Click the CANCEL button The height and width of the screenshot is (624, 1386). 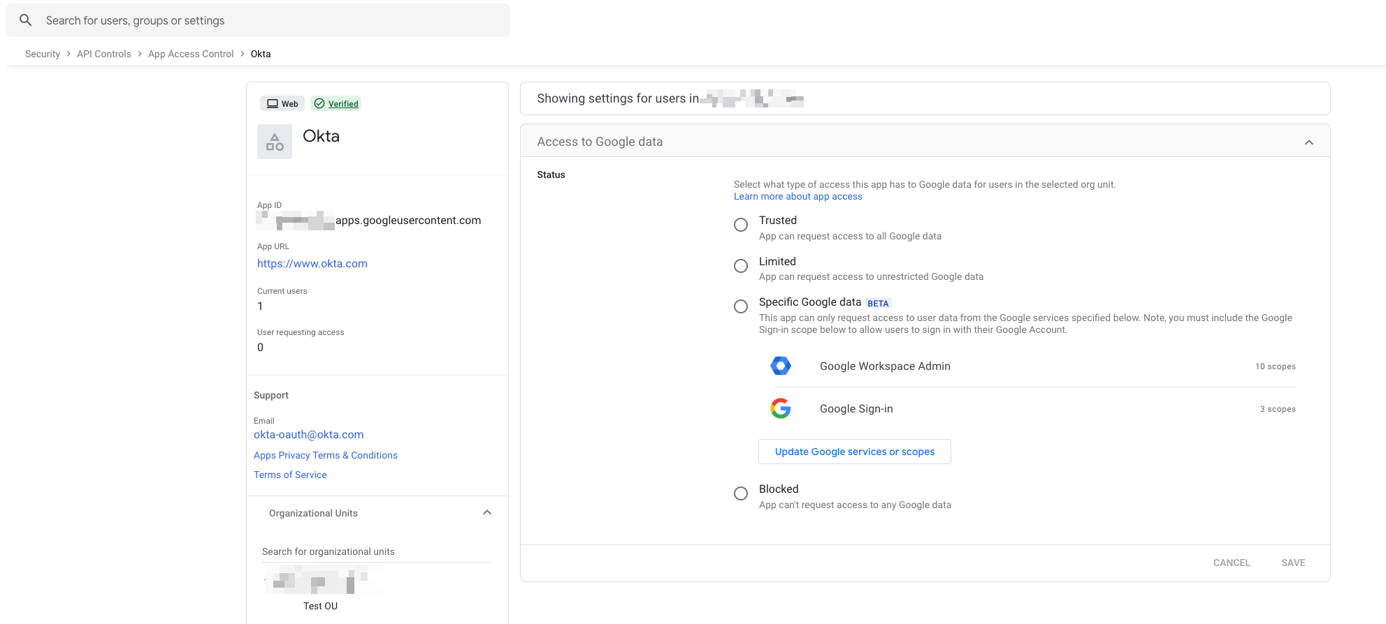1232,563
